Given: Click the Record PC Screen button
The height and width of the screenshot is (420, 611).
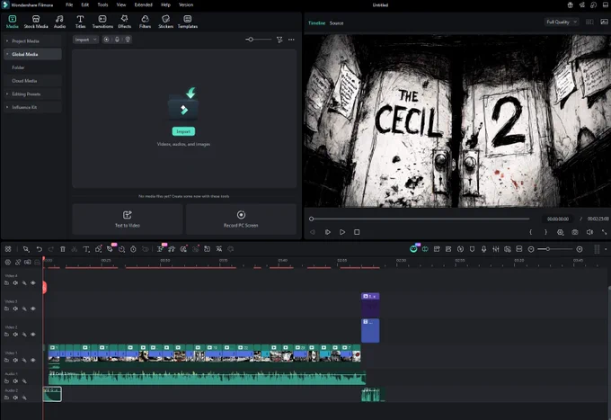Looking at the screenshot, I should 241,219.
